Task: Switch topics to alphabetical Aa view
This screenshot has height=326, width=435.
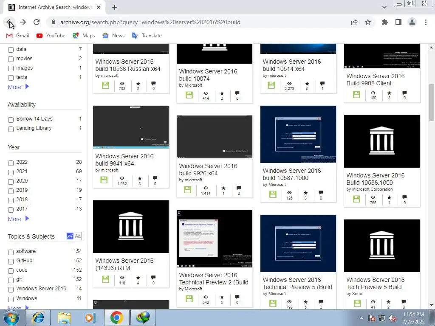Action: pos(78,236)
